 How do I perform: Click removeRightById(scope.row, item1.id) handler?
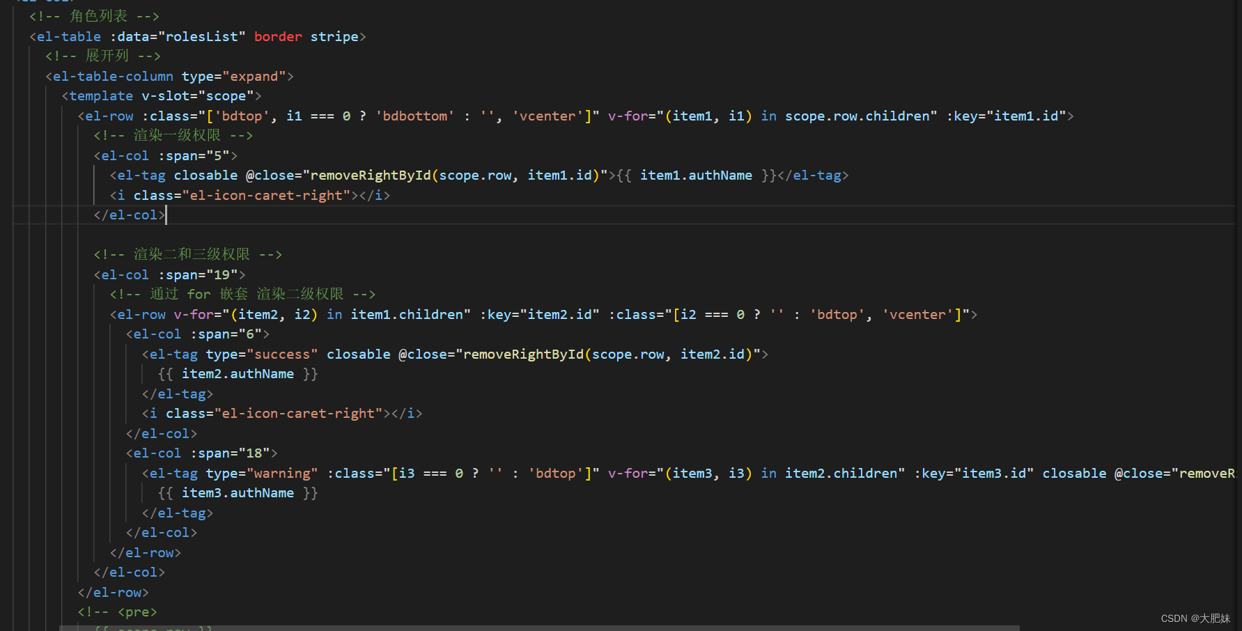(455, 175)
